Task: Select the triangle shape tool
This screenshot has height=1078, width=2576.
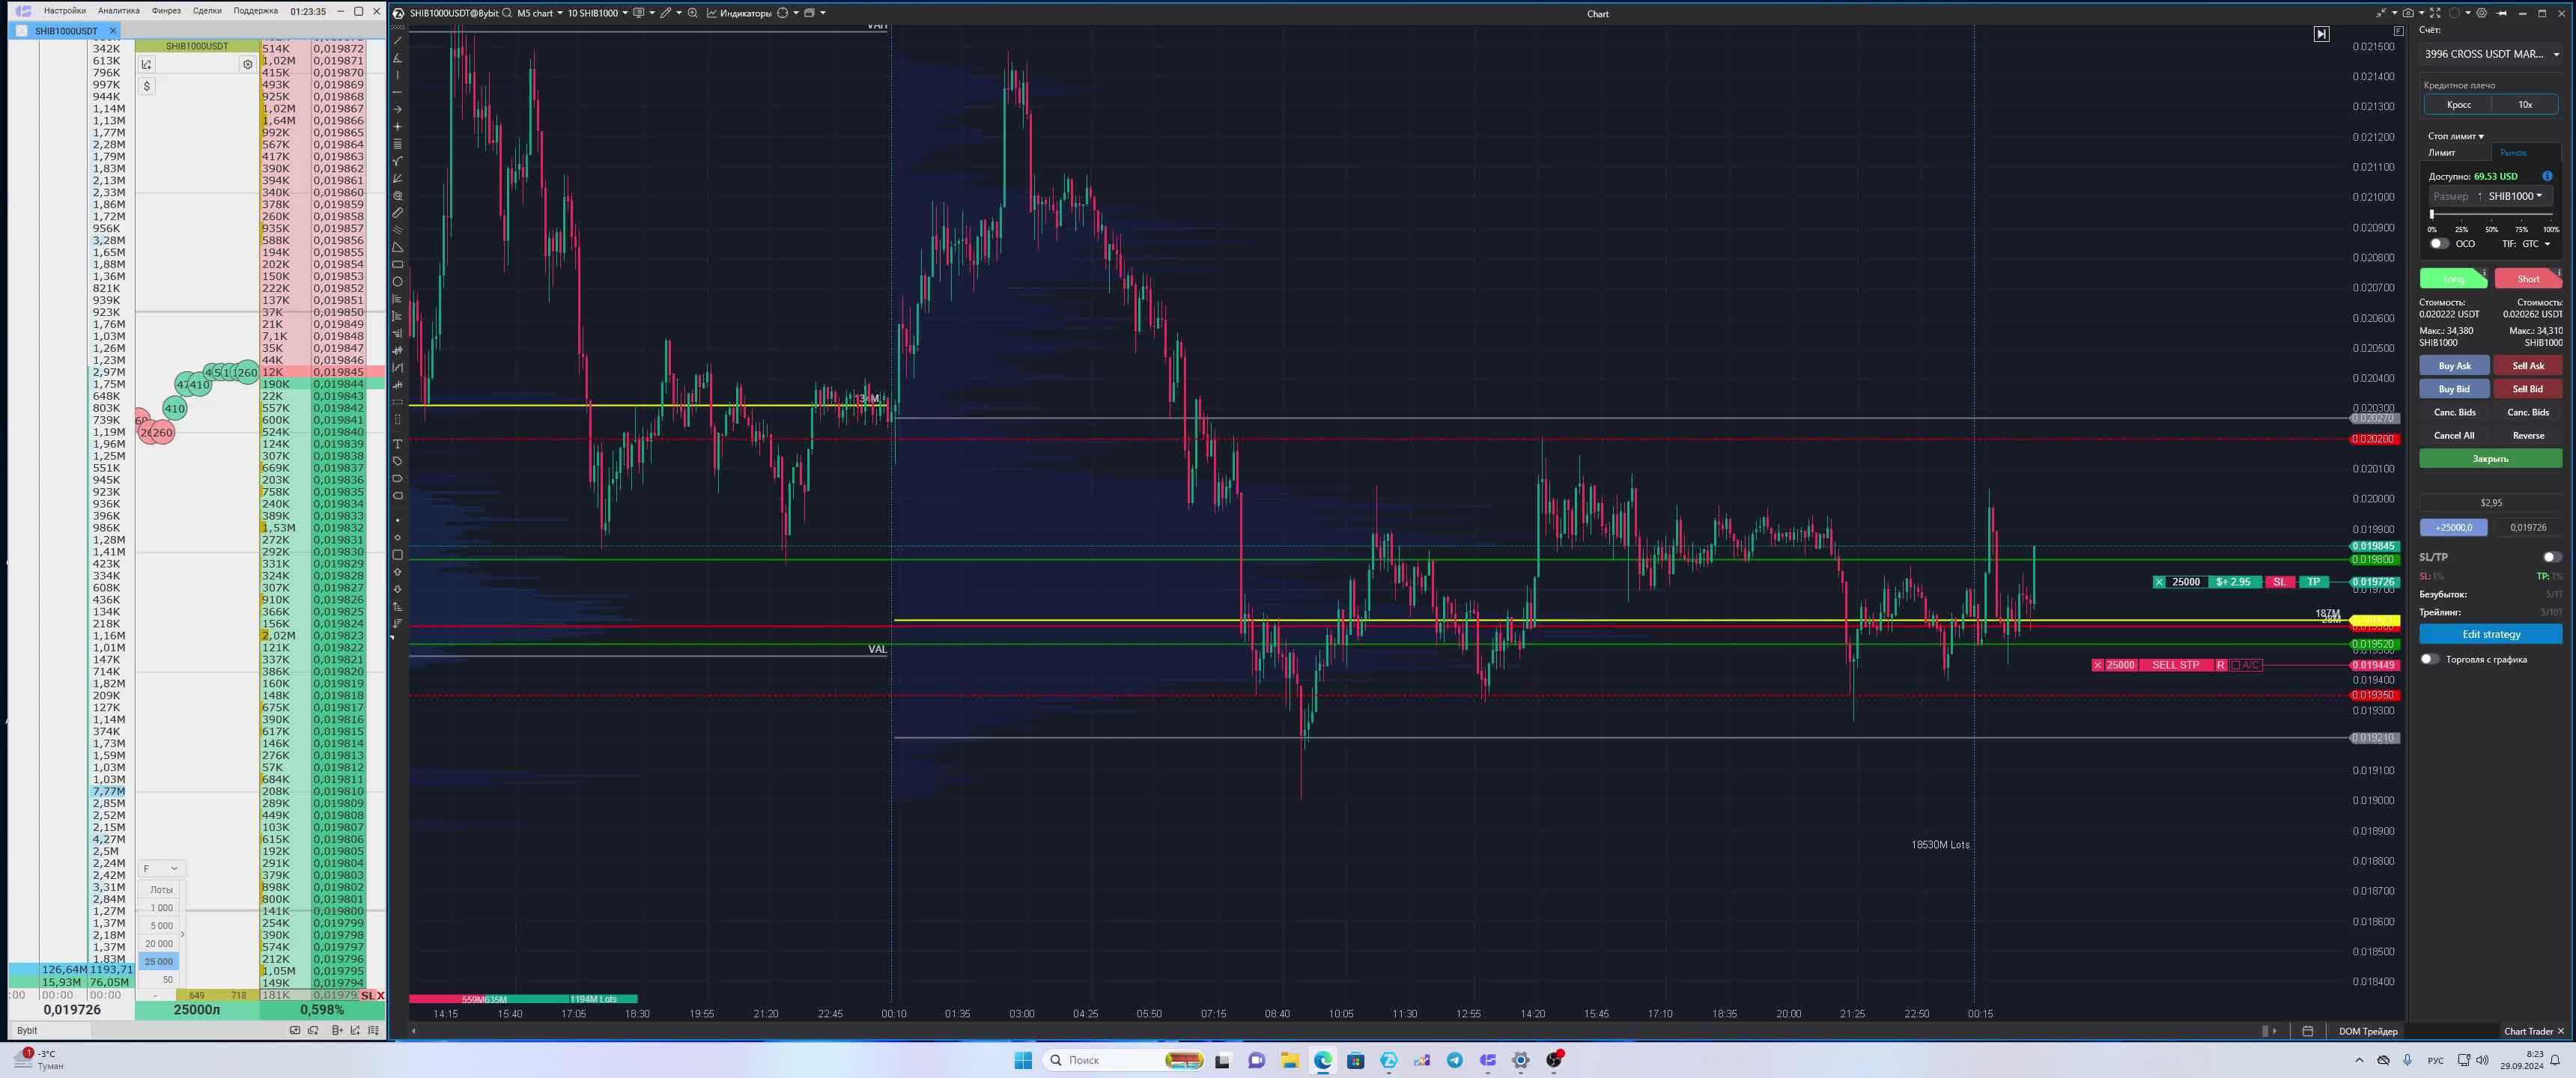Action: tap(397, 247)
